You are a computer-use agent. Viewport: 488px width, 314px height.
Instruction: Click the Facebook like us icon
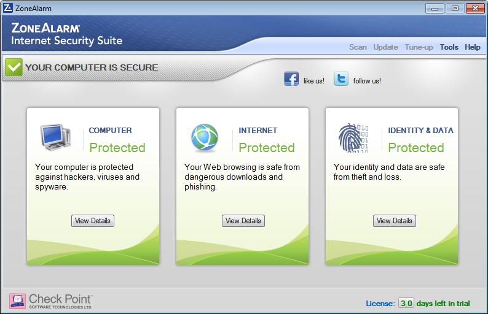(x=291, y=79)
